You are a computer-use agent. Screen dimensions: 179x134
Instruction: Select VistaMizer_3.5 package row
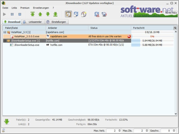pos(88,32)
